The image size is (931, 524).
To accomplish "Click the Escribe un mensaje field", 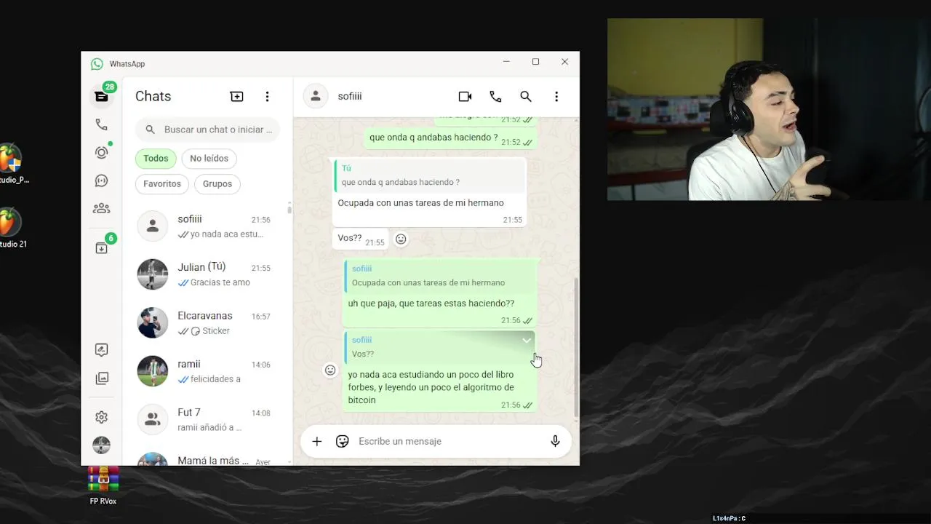I will [x=447, y=441].
